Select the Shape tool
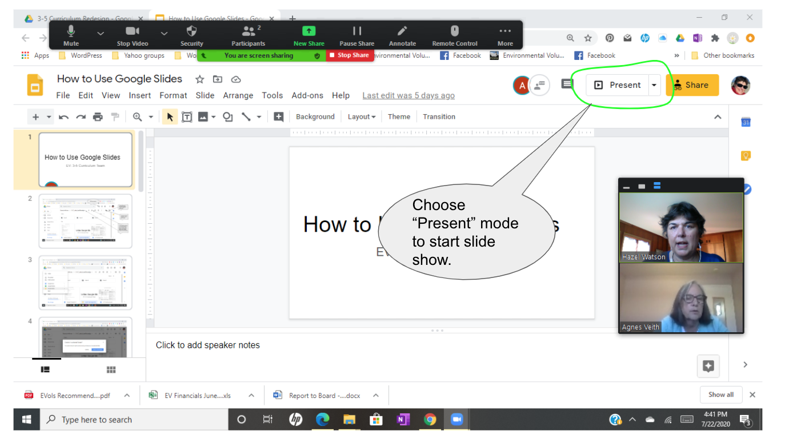Screen dimensions: 793x443 [x=228, y=117]
